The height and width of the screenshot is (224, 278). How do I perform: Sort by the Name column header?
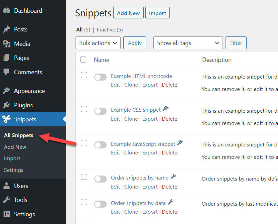[x=102, y=60]
